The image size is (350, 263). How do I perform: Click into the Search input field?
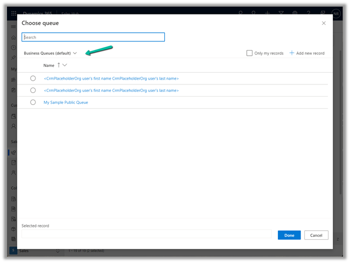pyautogui.click(x=93, y=37)
